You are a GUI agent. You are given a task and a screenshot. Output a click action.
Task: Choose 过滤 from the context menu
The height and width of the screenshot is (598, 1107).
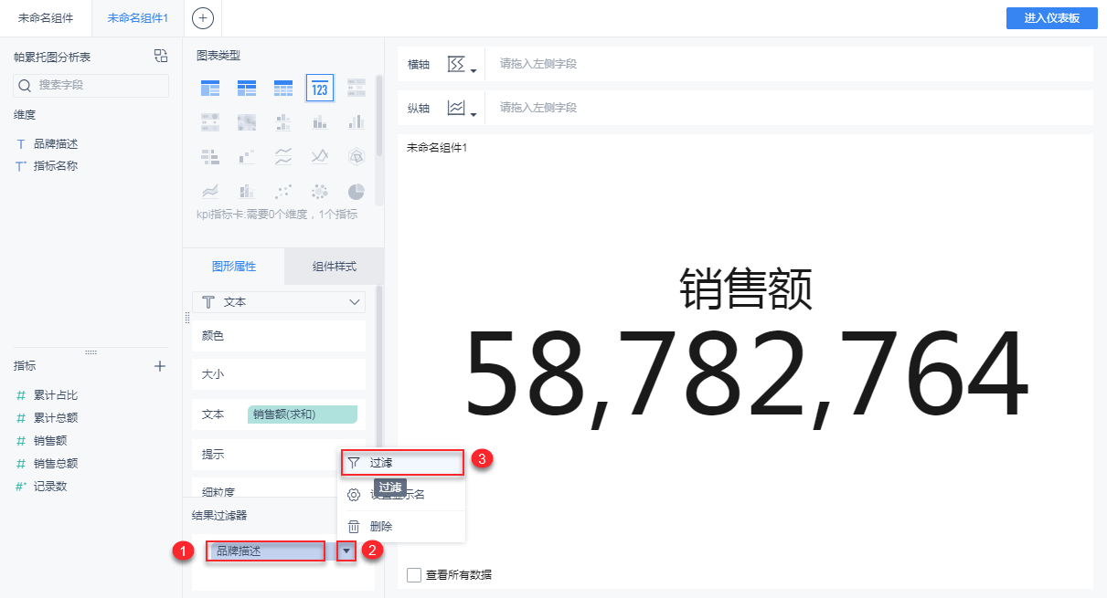click(402, 464)
